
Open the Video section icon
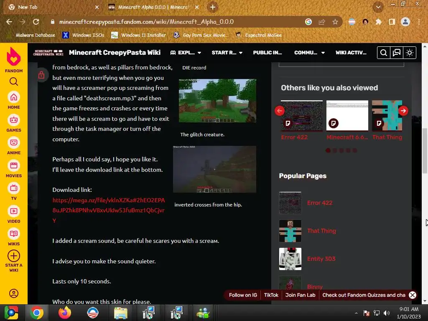14,211
